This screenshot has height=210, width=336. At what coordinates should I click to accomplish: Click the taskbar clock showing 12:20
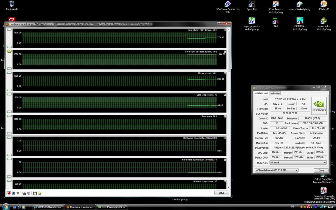coord(330,207)
